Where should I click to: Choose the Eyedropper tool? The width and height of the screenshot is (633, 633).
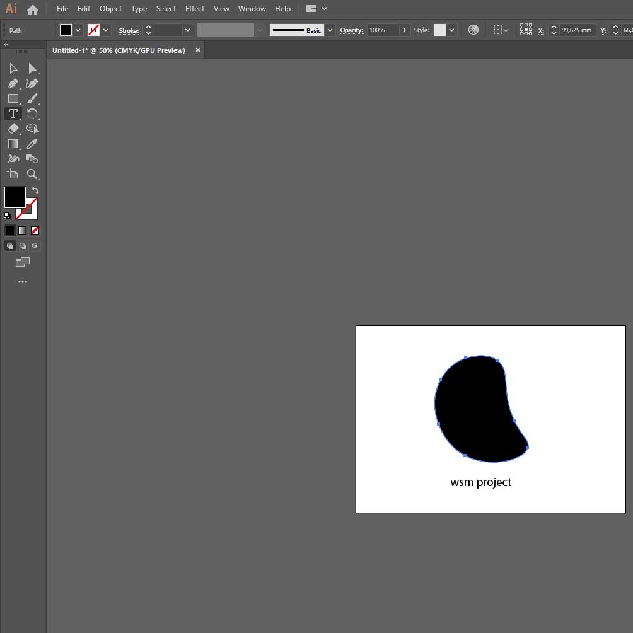click(33, 144)
